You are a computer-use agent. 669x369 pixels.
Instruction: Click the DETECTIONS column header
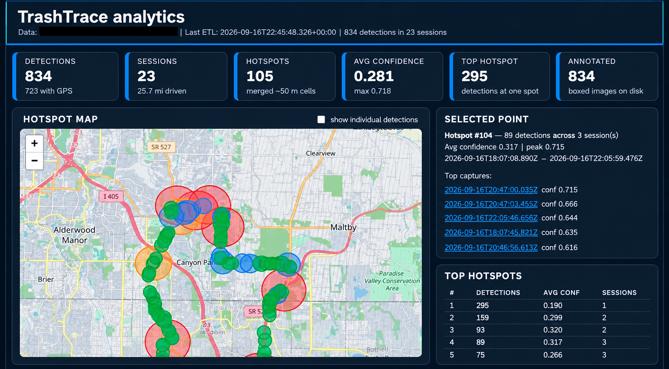click(x=498, y=293)
